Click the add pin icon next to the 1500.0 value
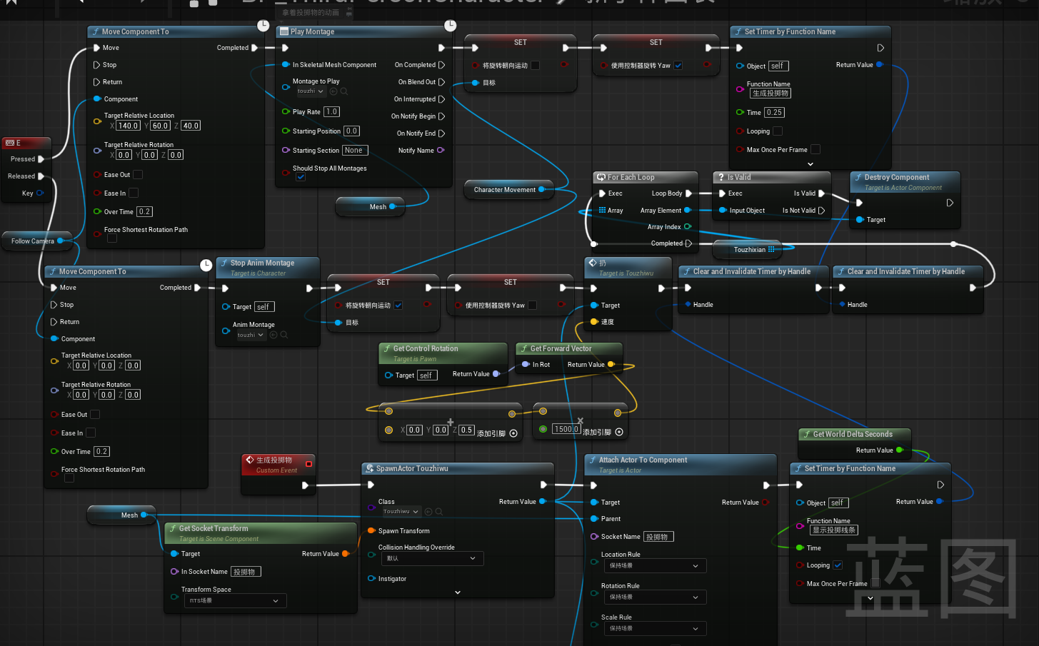This screenshot has width=1039, height=646. (x=619, y=432)
